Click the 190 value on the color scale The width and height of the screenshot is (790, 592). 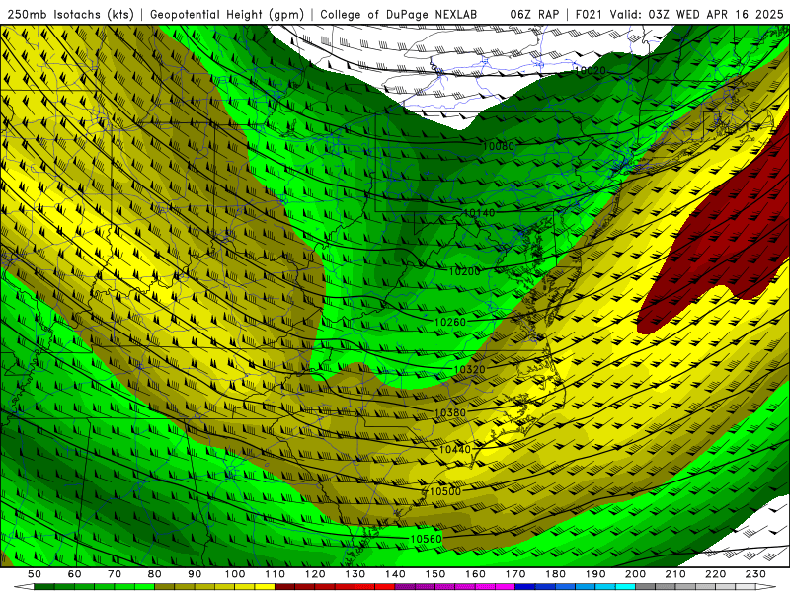point(595,574)
